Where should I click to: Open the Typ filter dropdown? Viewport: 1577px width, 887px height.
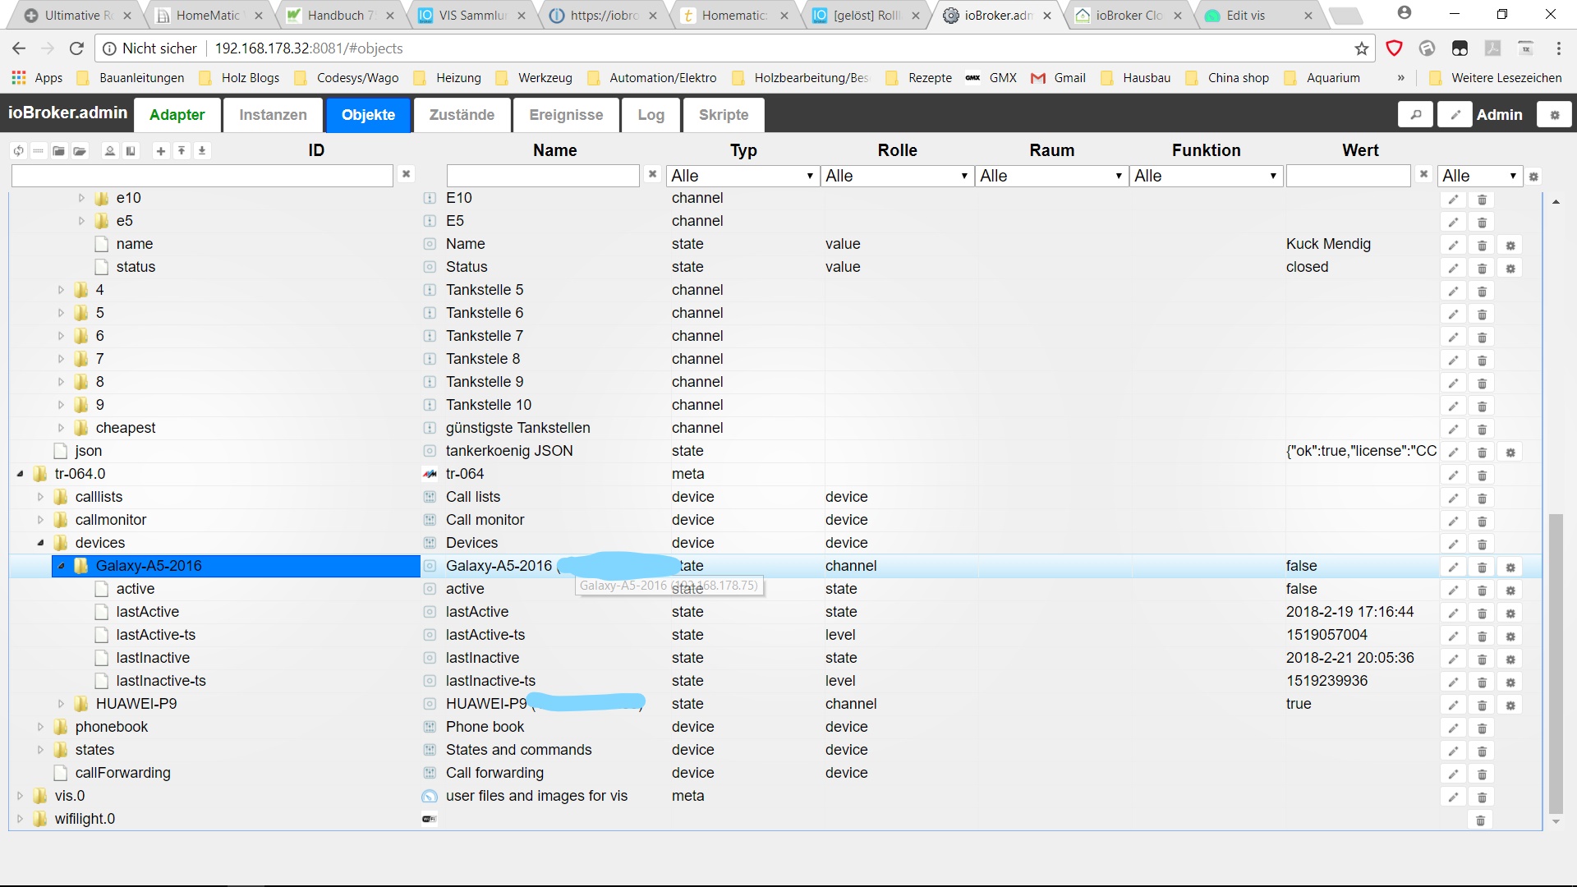(742, 176)
